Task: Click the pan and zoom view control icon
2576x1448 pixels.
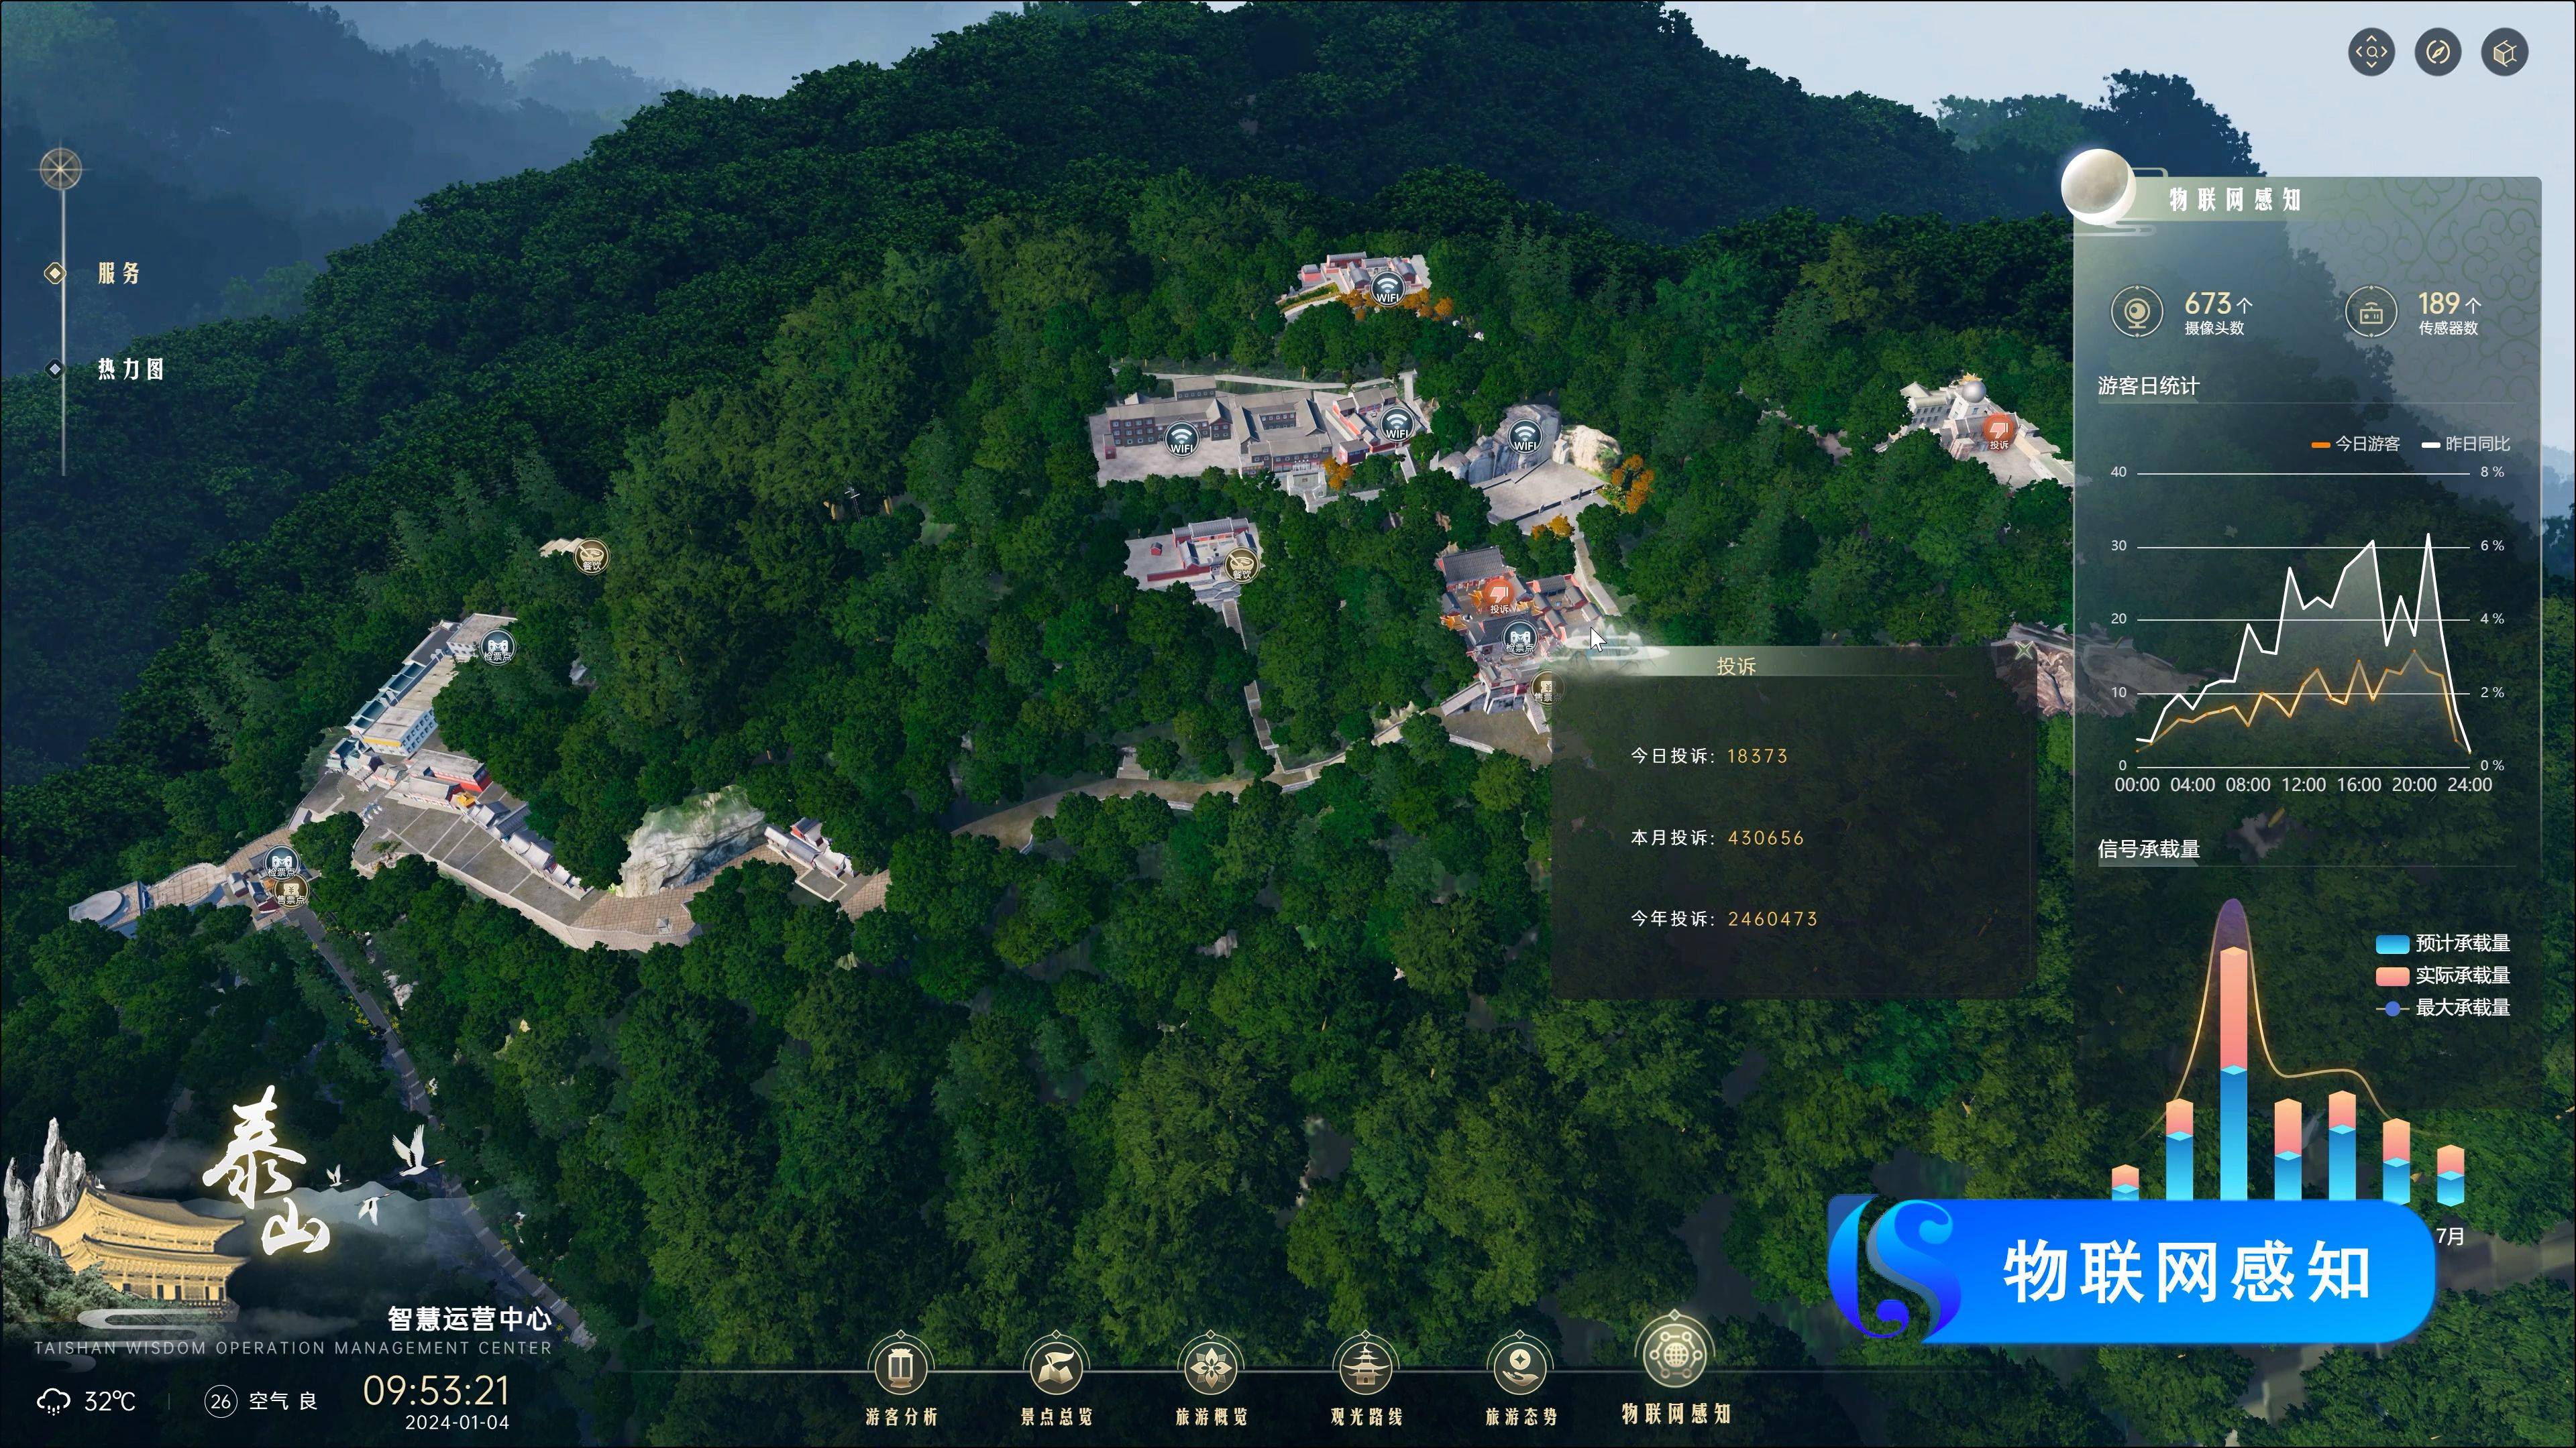Action: pos(2372,52)
